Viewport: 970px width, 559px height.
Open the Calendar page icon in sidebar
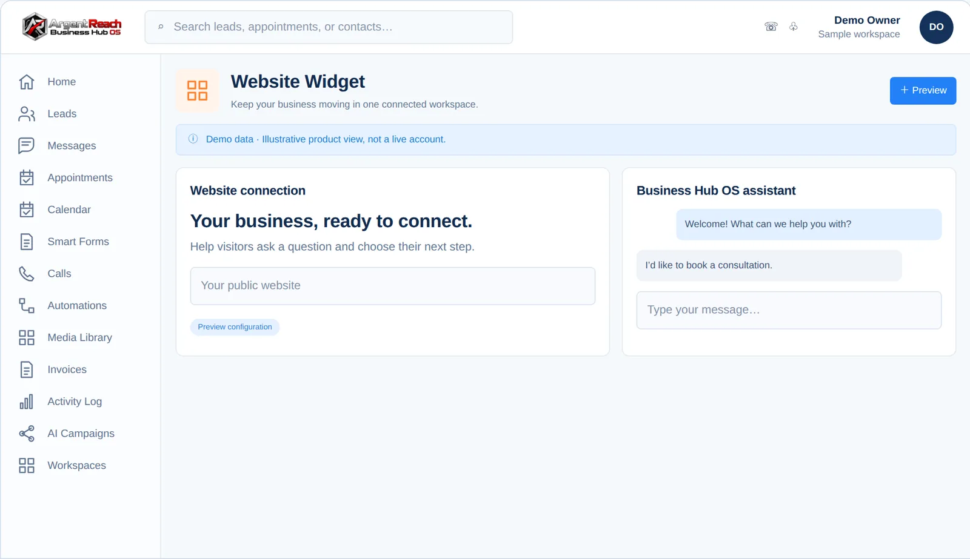pos(27,210)
